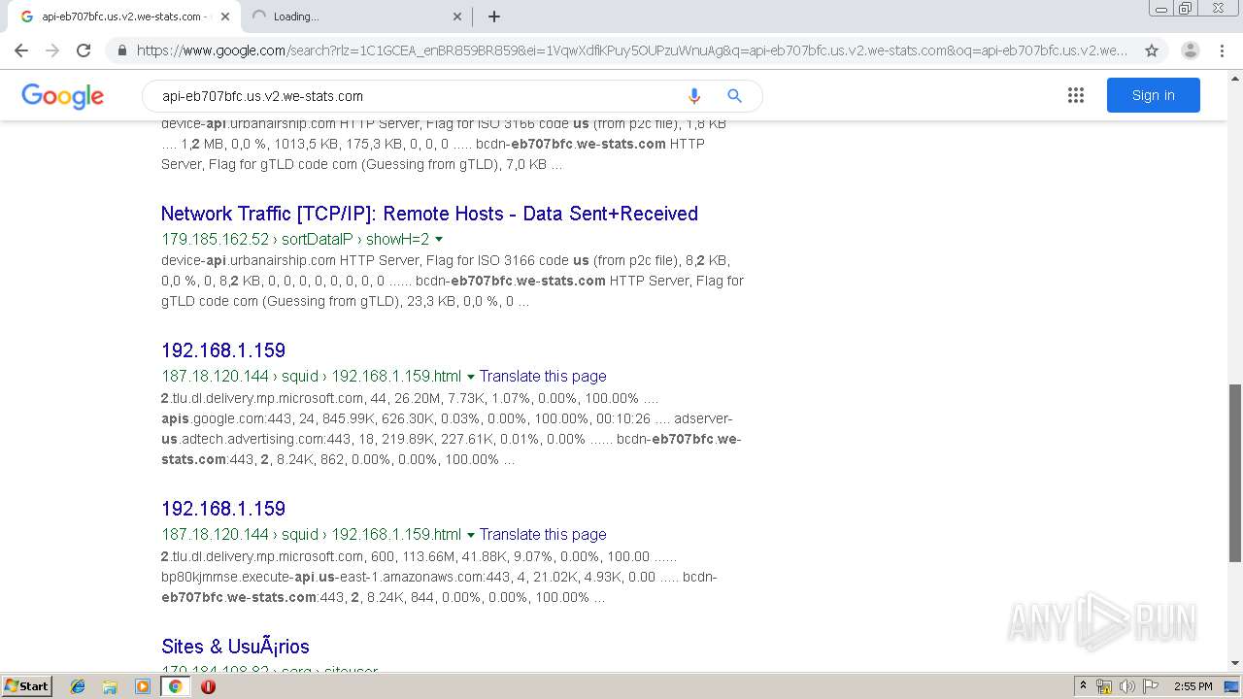The width and height of the screenshot is (1243, 699).
Task: Open Windows Media Player from taskbar
Action: [143, 686]
